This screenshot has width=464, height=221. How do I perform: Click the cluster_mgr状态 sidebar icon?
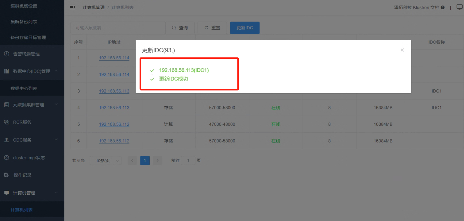7,158
